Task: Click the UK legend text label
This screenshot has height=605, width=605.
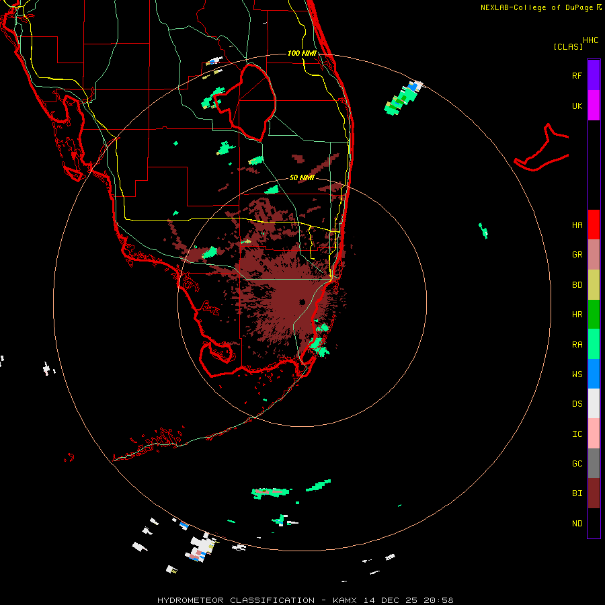Action: 577,106
